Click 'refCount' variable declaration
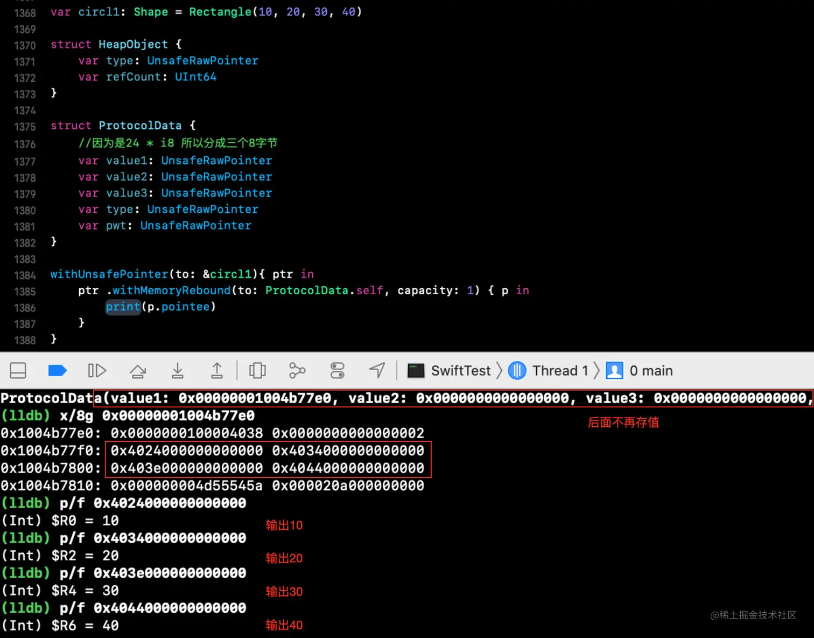Screen dimensions: 814x638 coord(133,77)
